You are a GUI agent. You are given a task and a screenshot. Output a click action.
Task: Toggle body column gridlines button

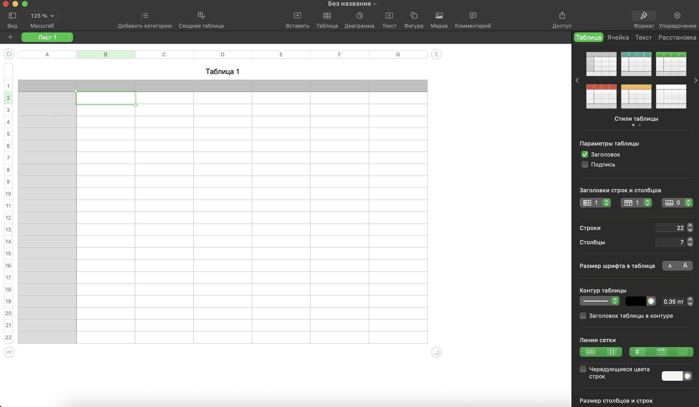612,352
